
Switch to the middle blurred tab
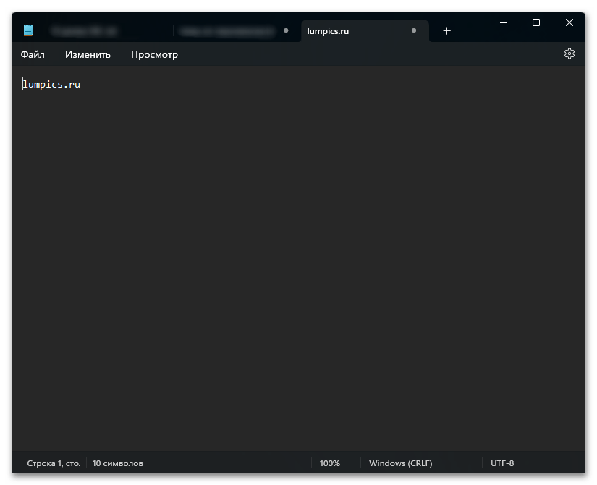pos(226,31)
